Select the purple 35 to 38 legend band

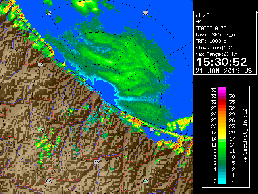(x=222, y=96)
